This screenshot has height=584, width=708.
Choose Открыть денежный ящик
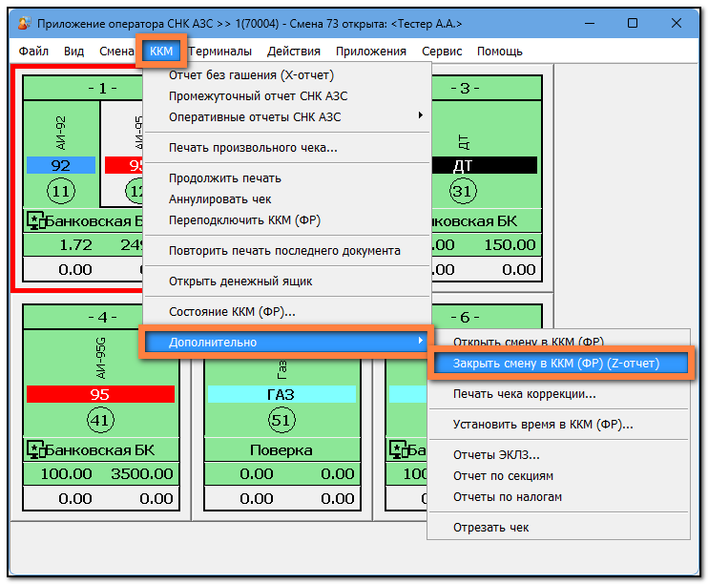coord(286,282)
